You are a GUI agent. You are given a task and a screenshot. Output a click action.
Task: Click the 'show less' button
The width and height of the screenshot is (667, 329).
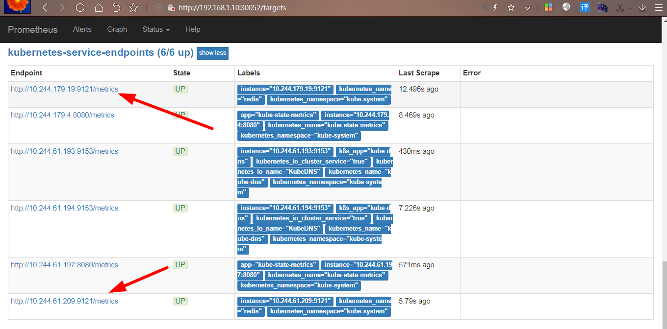213,53
